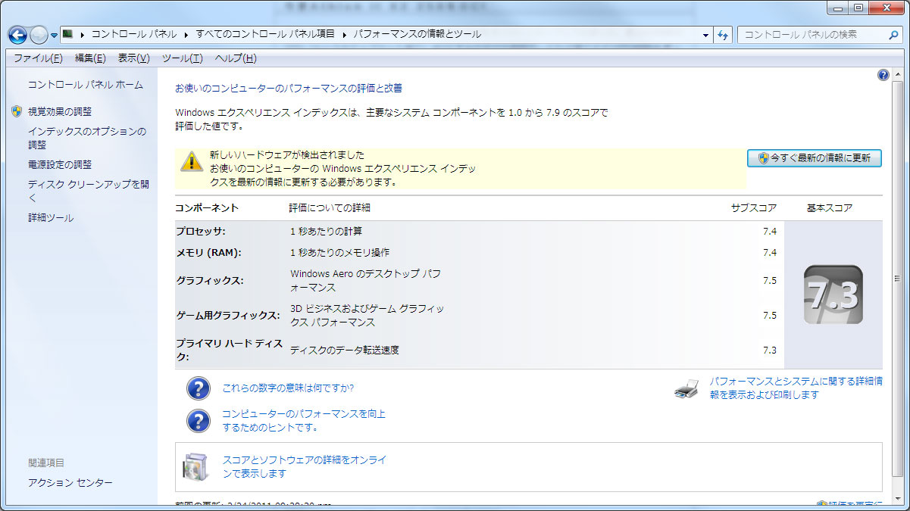Click subscore 7.3 for hard disk
910x511 pixels.
click(770, 350)
